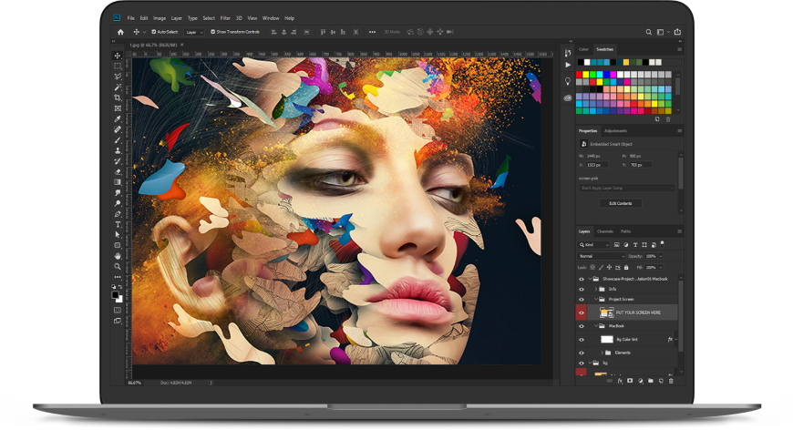Select the Gradient tool
The width and height of the screenshot is (793, 430).
118,182
